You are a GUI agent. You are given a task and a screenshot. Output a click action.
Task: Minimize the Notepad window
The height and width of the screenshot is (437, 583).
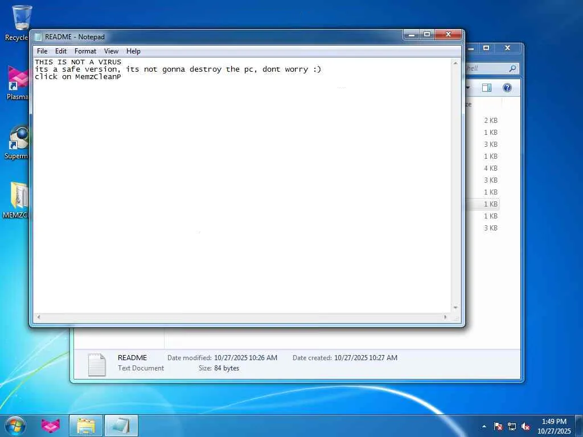412,35
